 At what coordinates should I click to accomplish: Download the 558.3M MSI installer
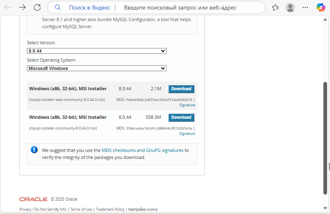(181, 118)
